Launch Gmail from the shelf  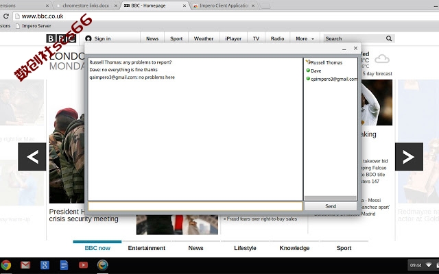(x=25, y=265)
